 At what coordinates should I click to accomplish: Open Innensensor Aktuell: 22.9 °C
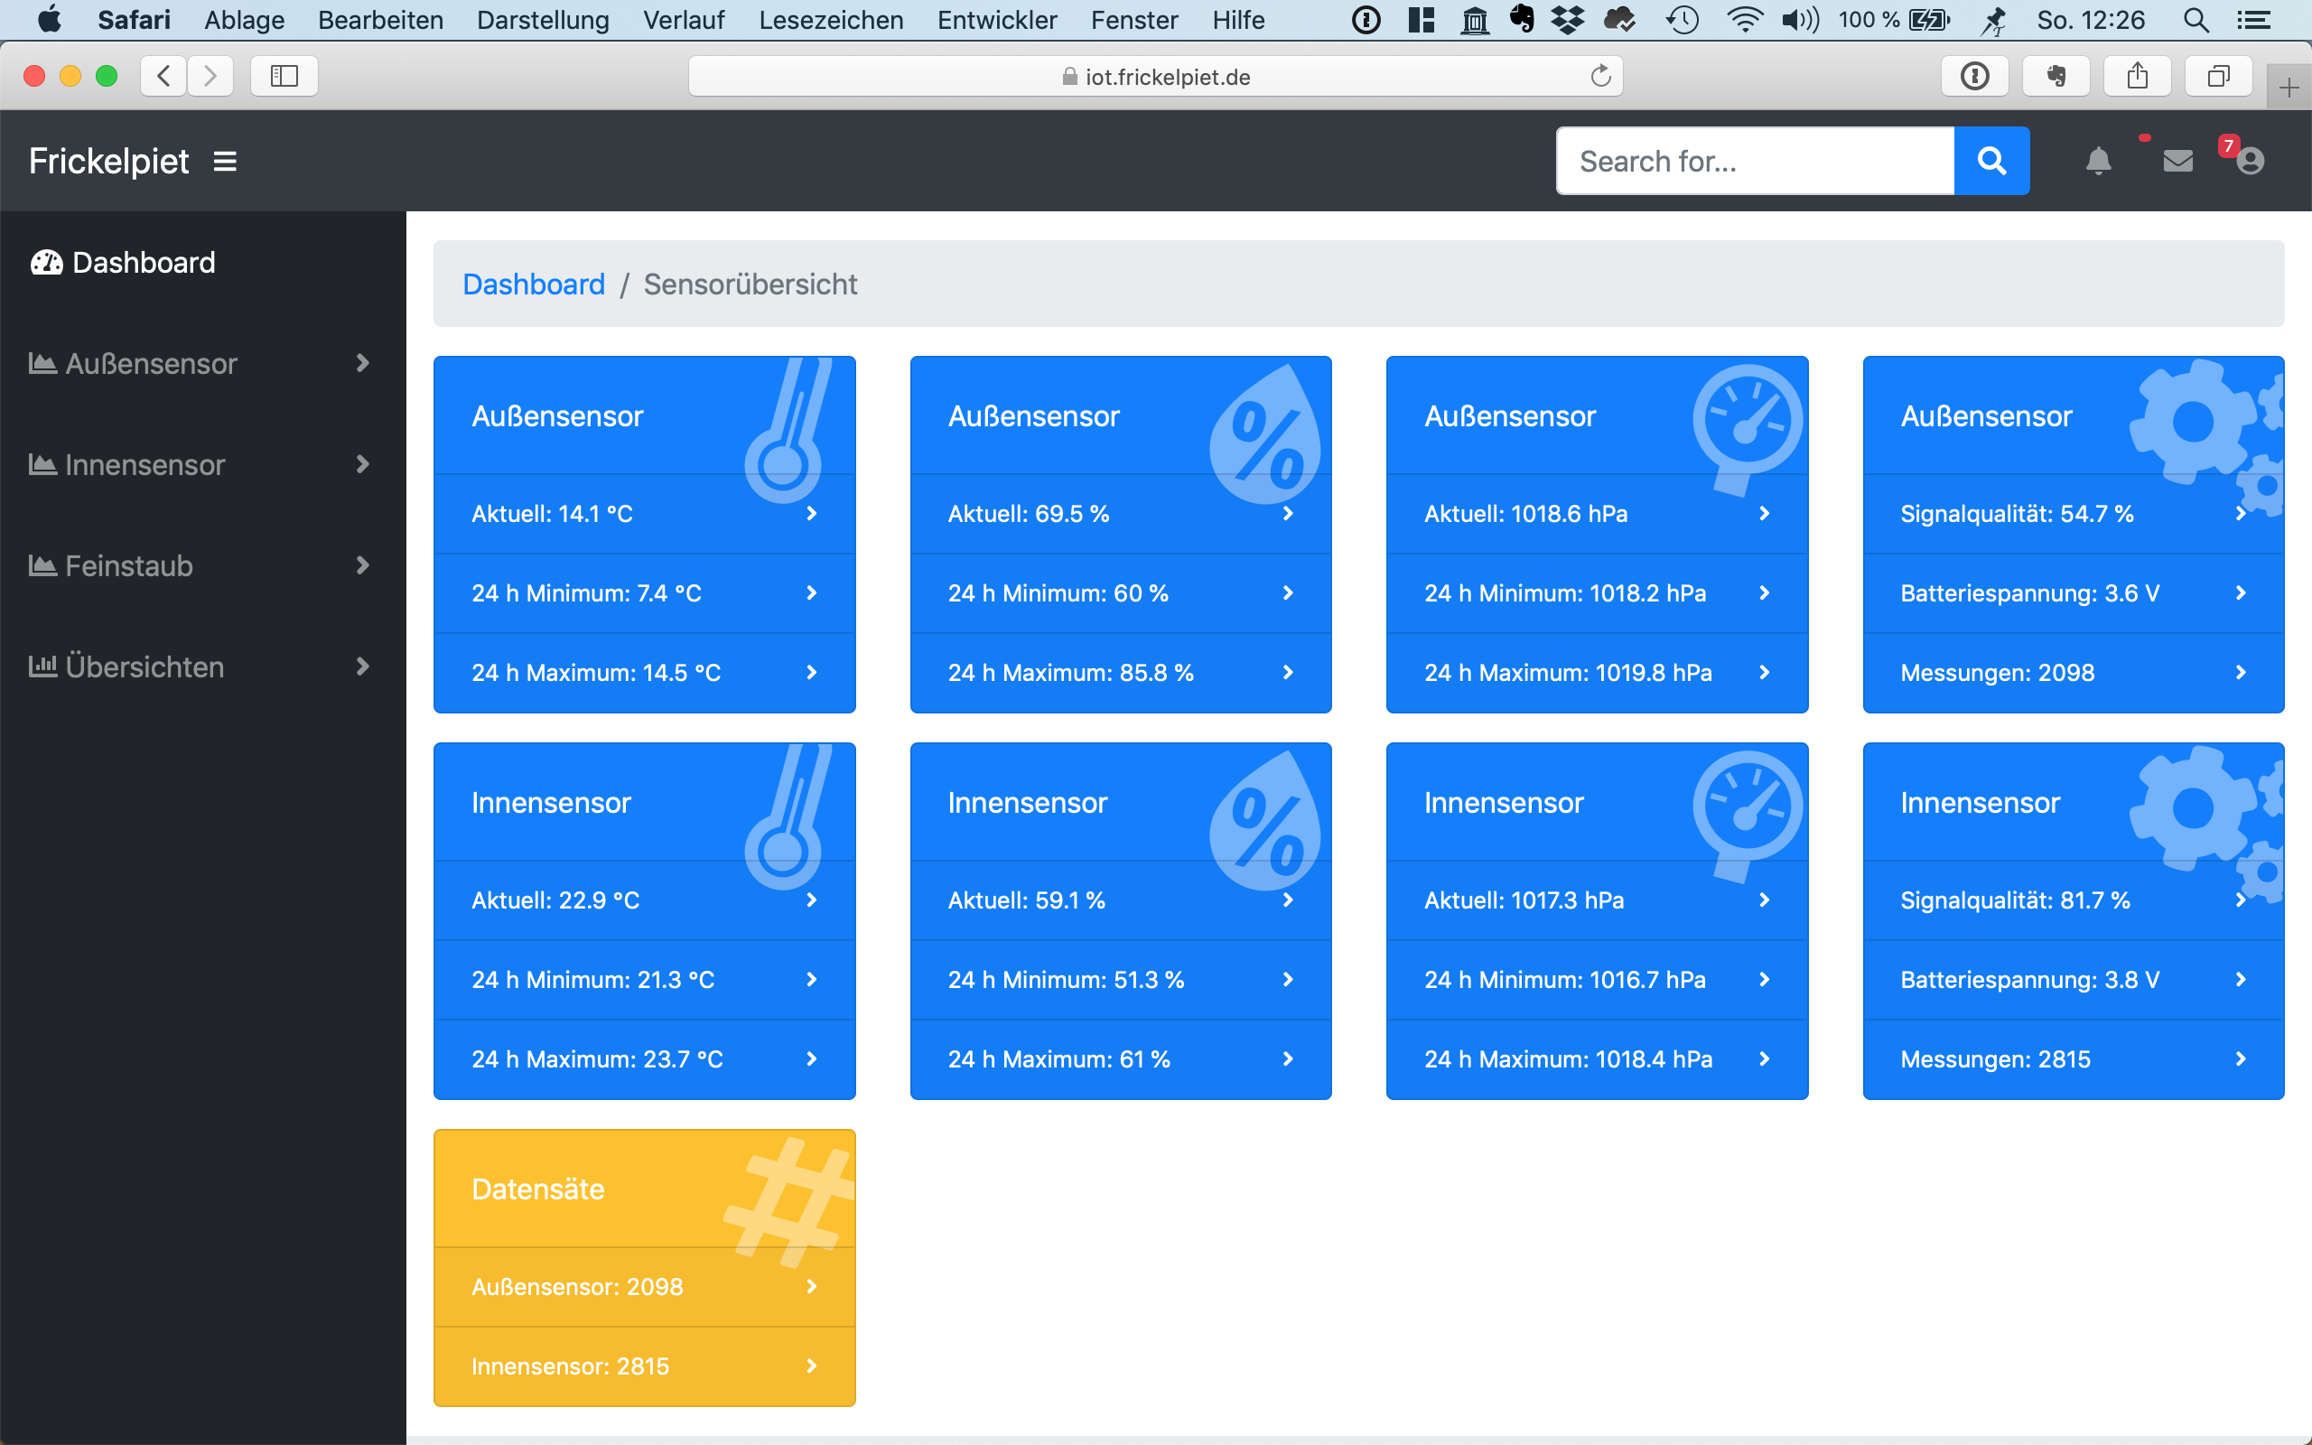(645, 900)
